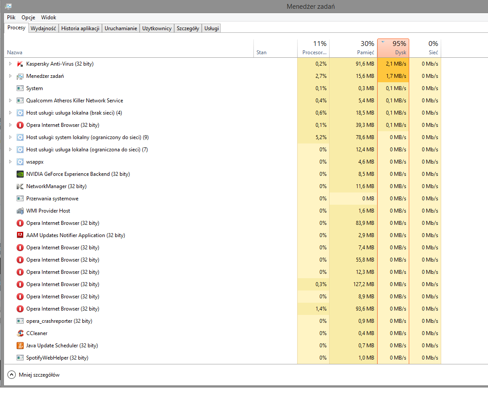Sort by the Dysk column header
Image resolution: width=488 pixels, height=395 pixels.
pyautogui.click(x=393, y=48)
